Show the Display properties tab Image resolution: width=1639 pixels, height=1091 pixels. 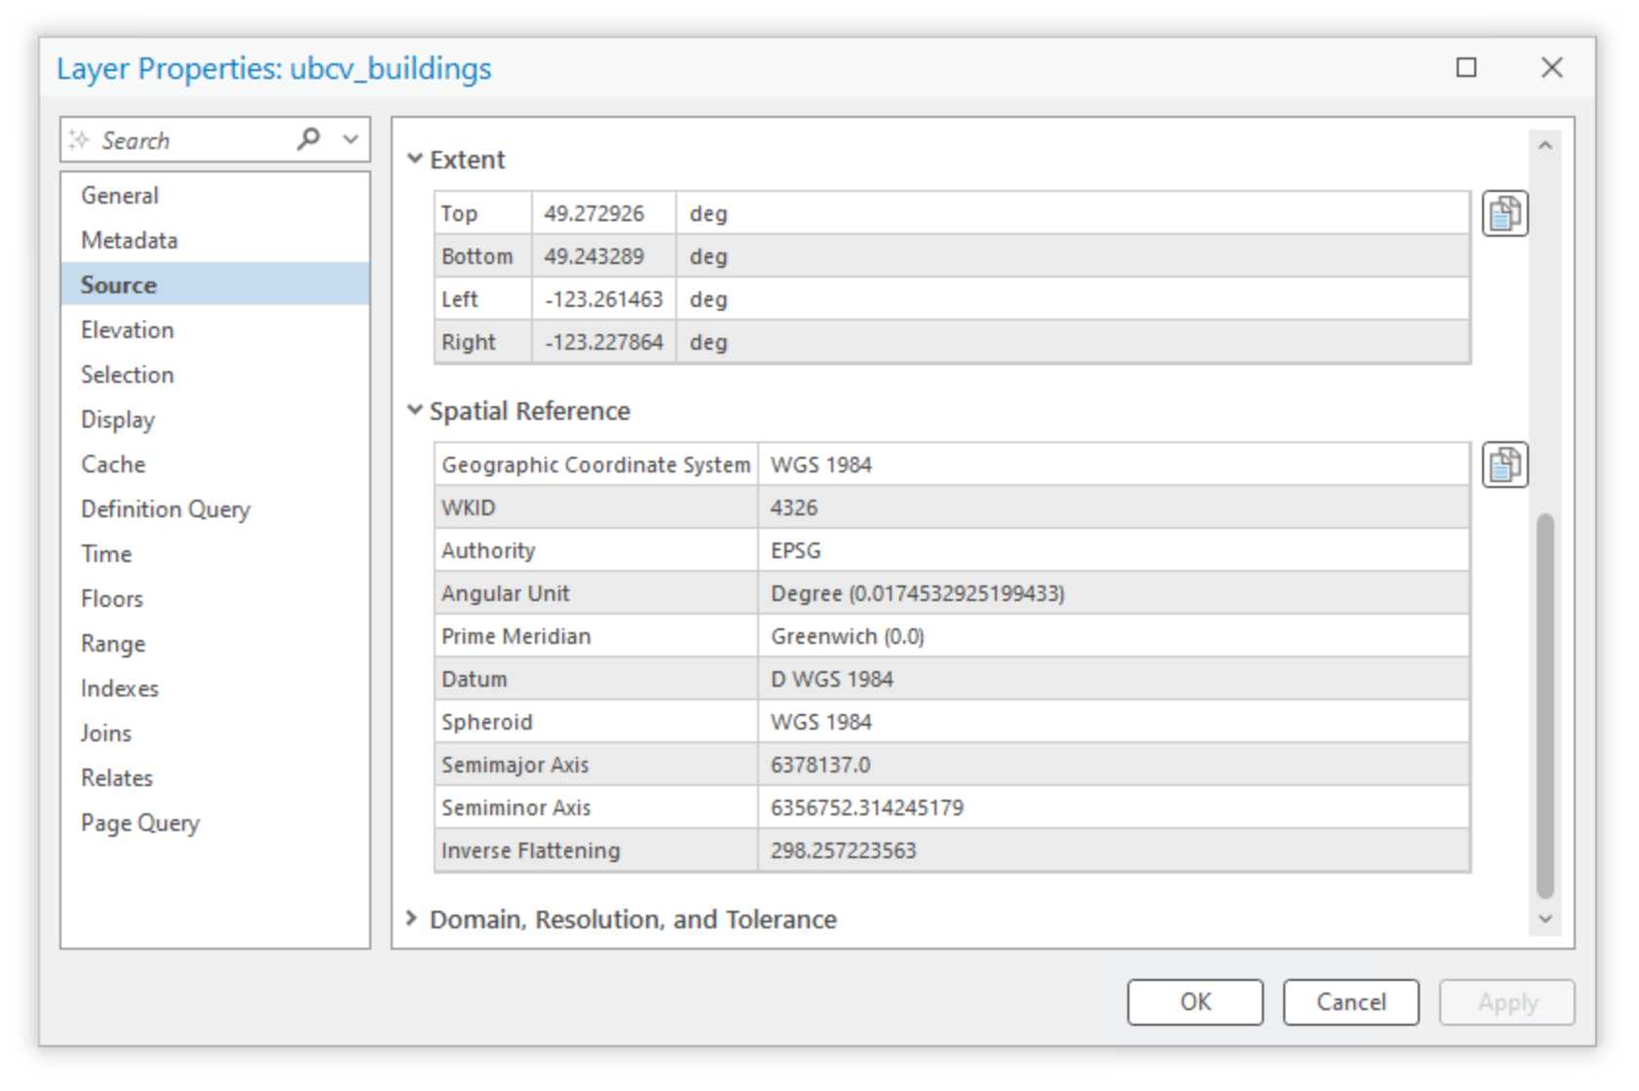point(118,420)
